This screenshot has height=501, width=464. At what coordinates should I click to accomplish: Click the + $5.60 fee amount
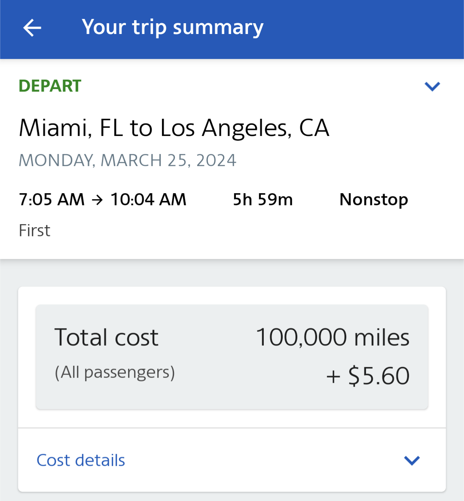coord(368,376)
